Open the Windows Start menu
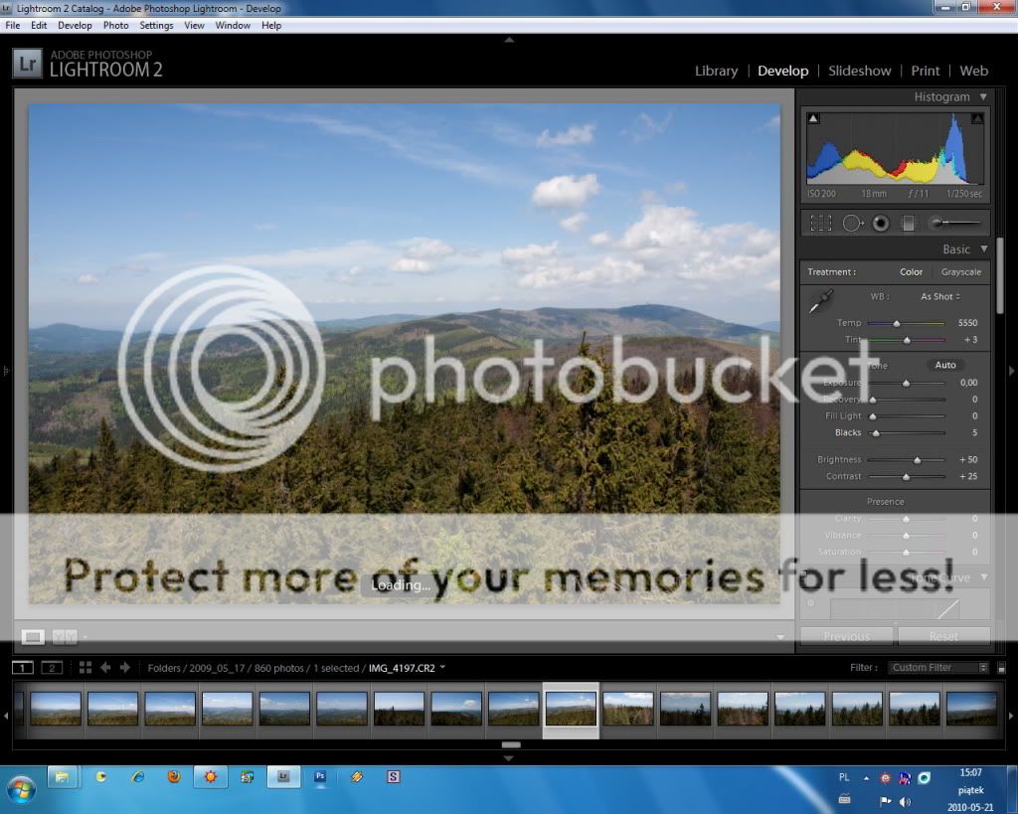The image size is (1018, 814). 21,789
